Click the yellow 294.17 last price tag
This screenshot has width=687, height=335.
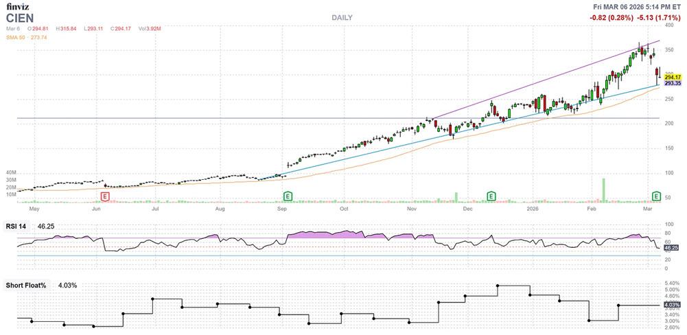coord(673,77)
